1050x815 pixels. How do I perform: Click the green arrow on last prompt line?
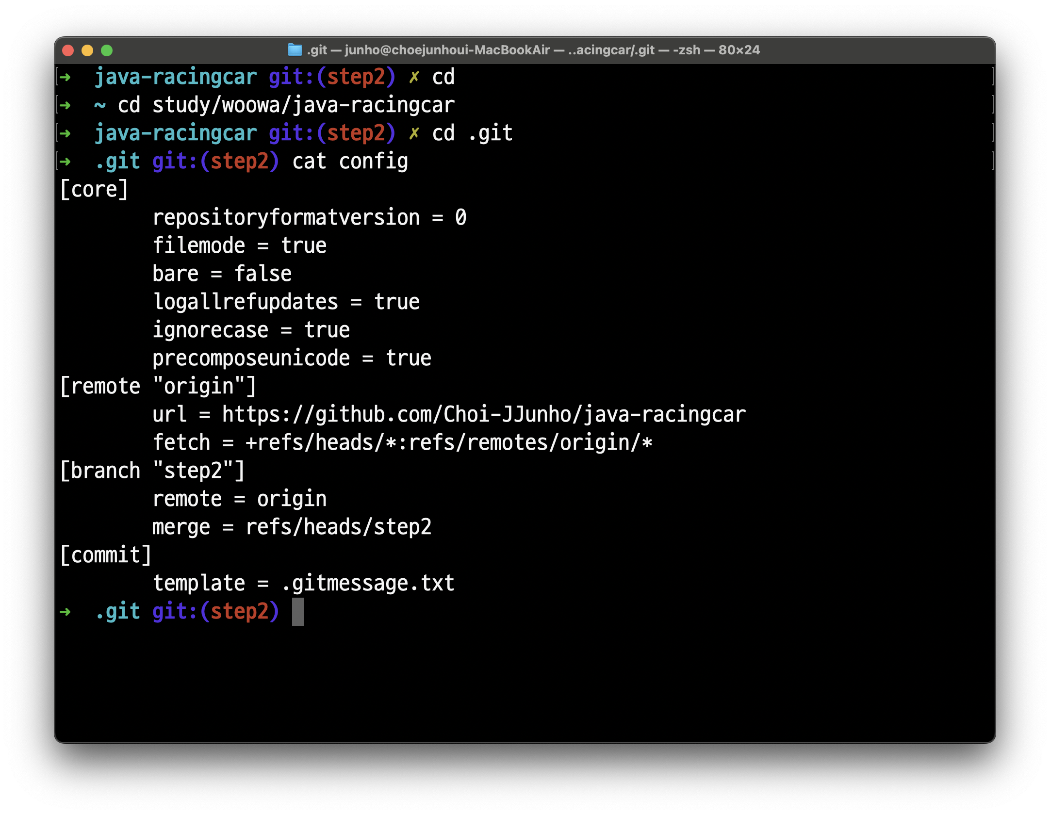point(66,612)
